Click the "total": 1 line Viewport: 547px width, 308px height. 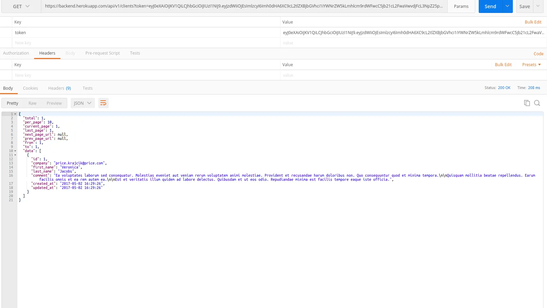pos(34,118)
